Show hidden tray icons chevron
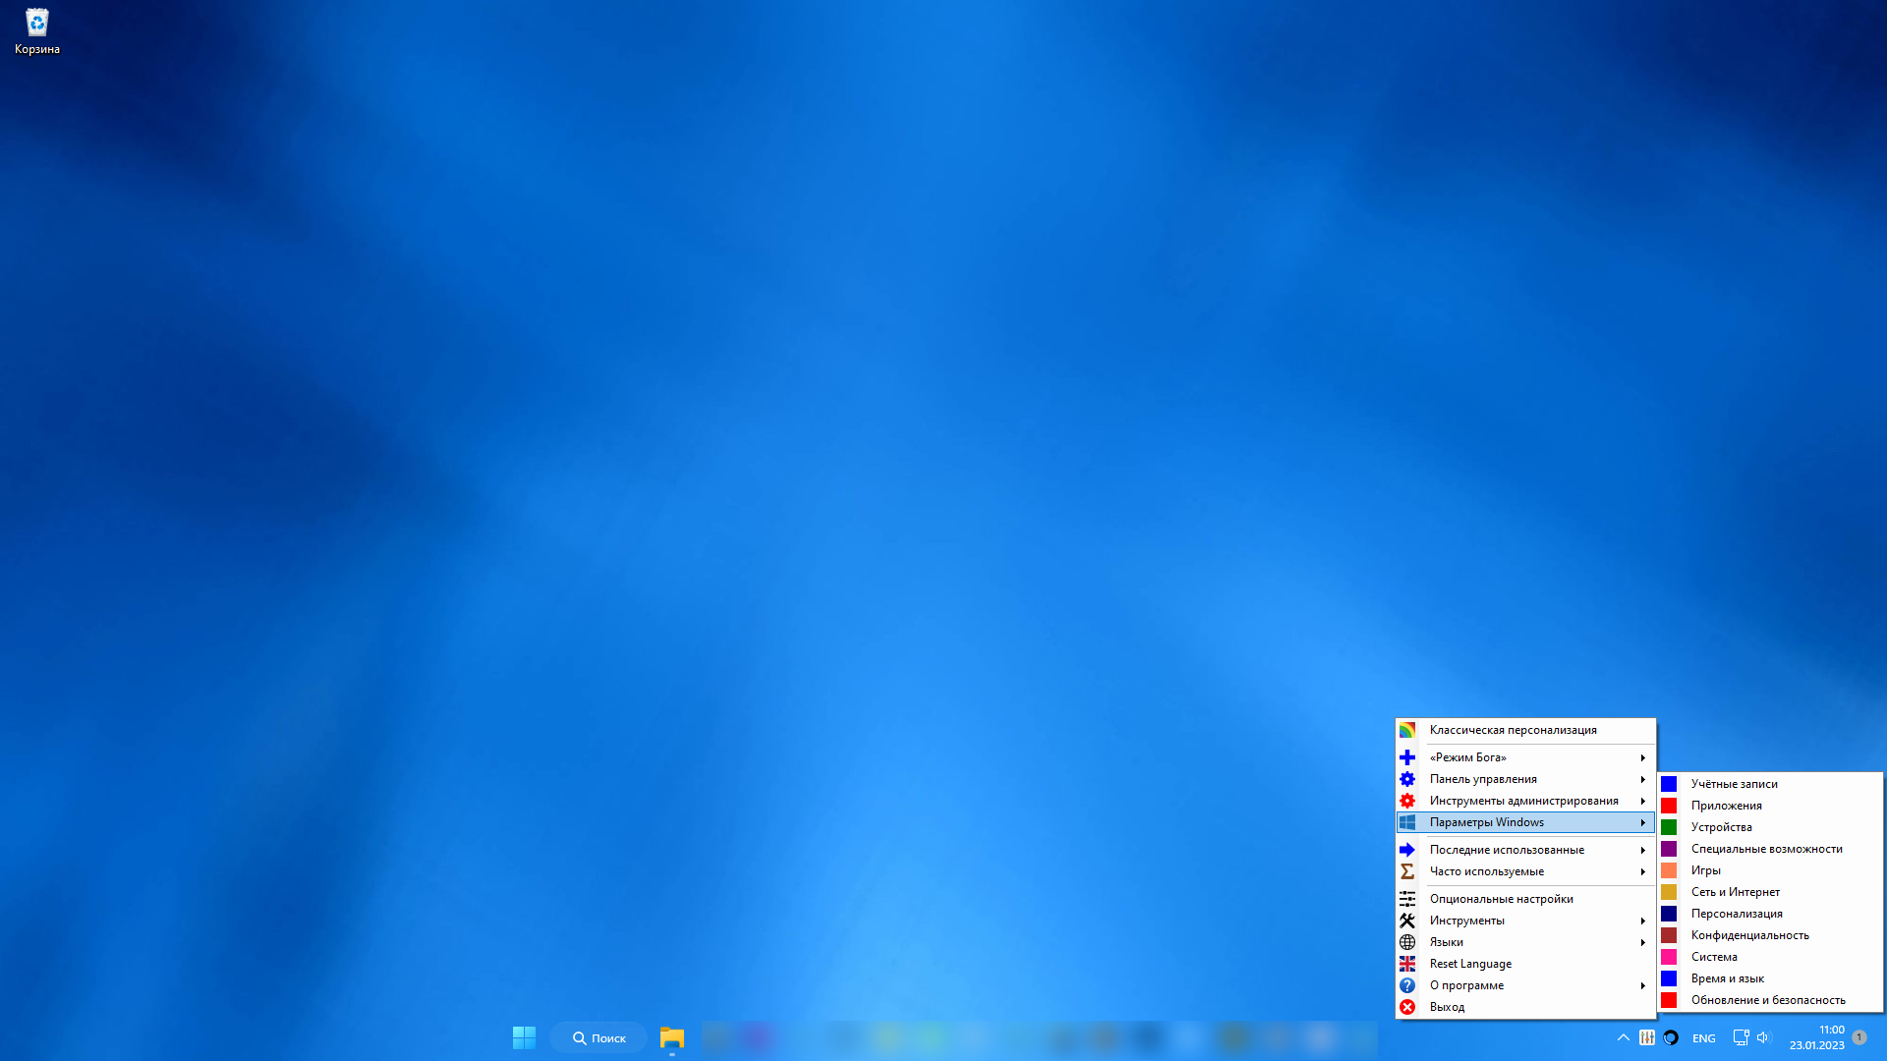 pyautogui.click(x=1624, y=1037)
